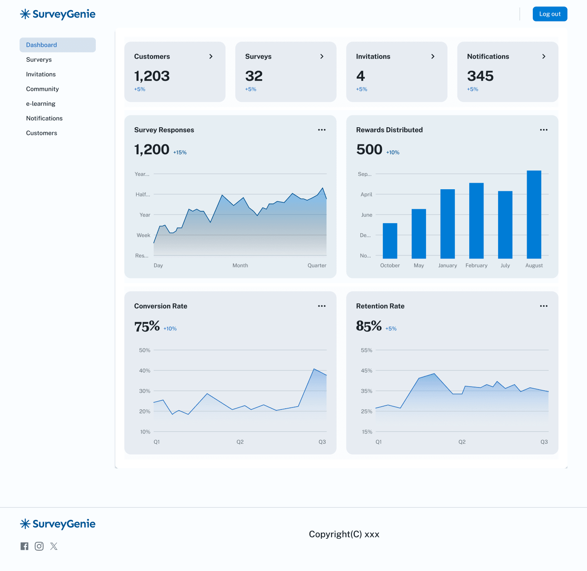The height and width of the screenshot is (571, 587).
Task: Click the SurveyGenie logo in footer
Action: [57, 524]
